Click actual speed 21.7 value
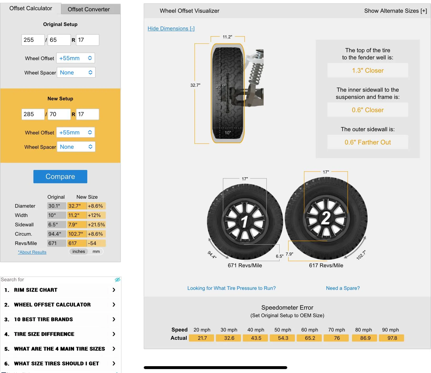The image size is (431, 373). 202,338
